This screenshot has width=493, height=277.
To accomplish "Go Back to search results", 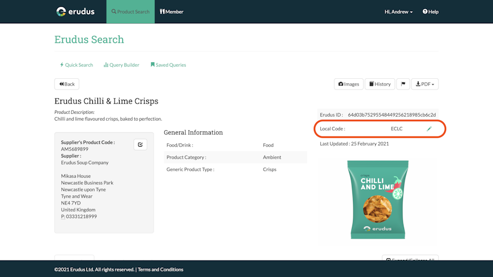I will point(67,84).
